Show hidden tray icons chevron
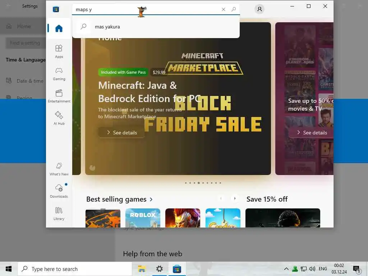This screenshot has height=276, width=368. click(286, 269)
